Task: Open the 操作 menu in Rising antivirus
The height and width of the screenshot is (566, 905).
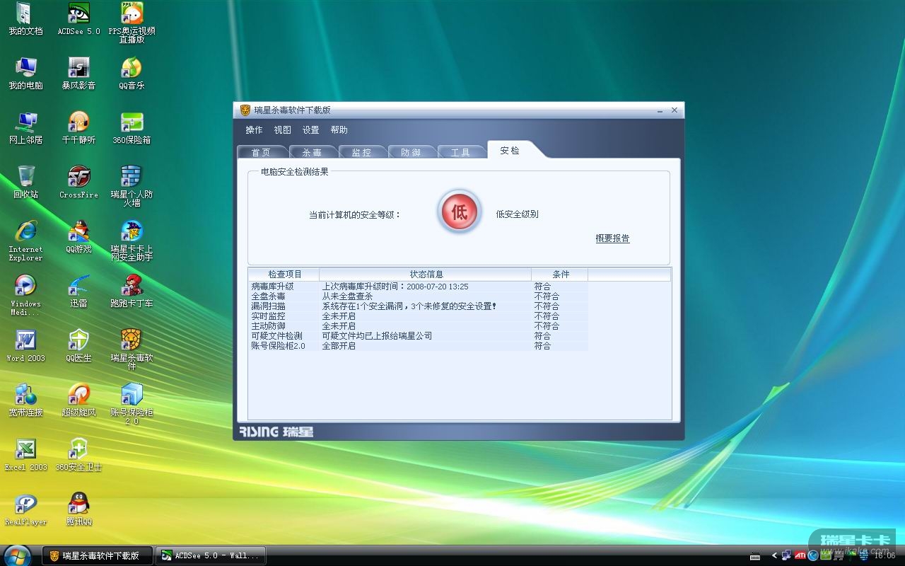Action: click(254, 130)
